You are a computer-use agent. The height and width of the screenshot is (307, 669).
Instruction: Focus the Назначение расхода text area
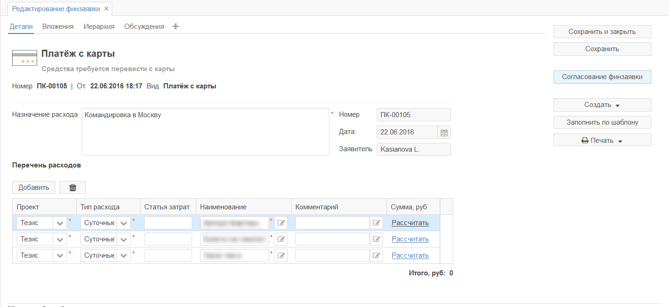coord(206,132)
